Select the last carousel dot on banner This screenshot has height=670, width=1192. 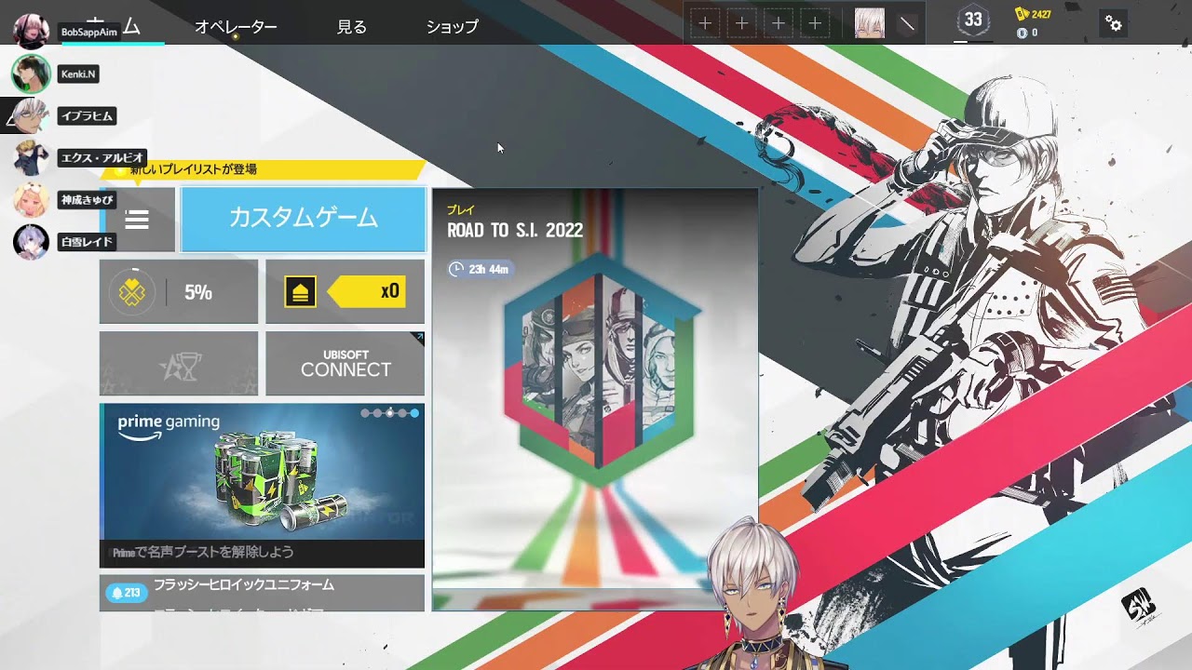click(x=414, y=413)
